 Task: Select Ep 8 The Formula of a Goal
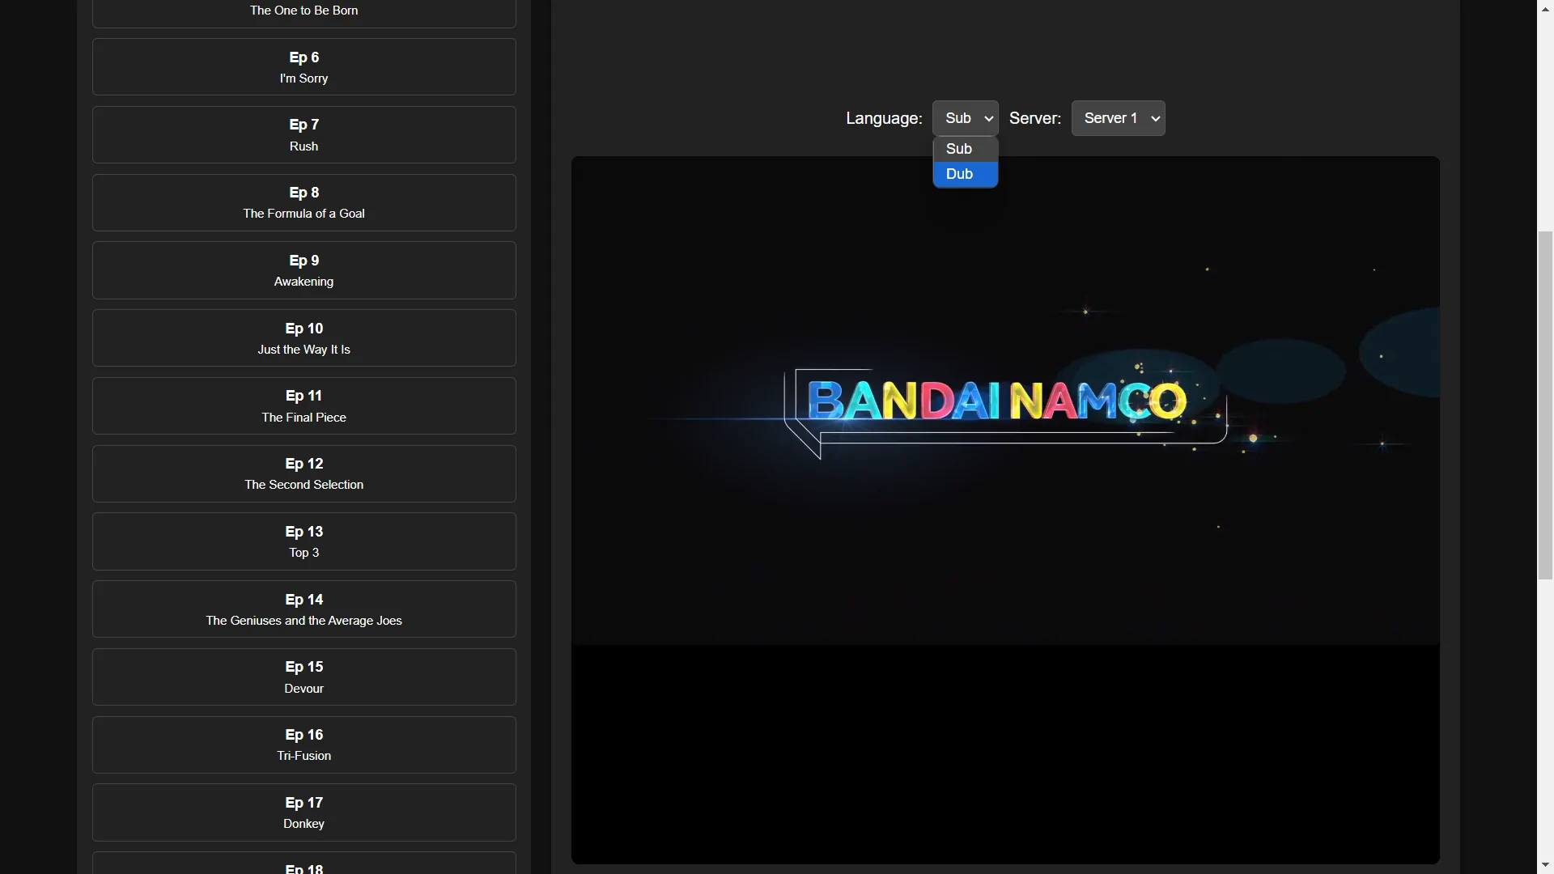(x=304, y=203)
